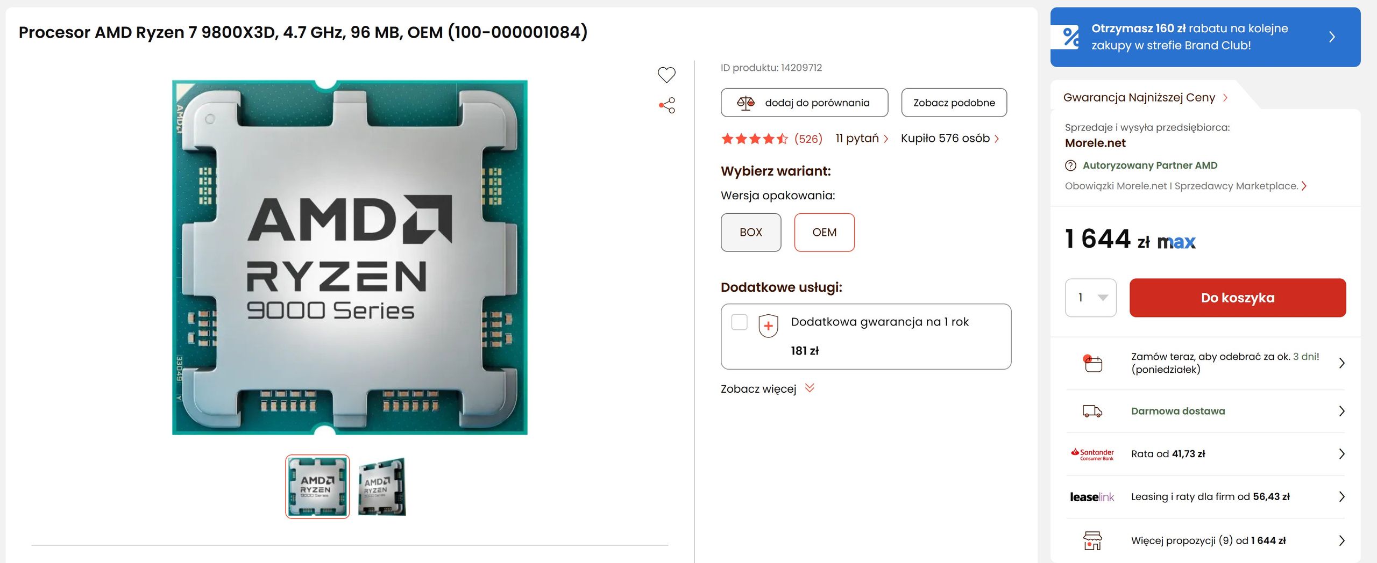The image size is (1377, 563).
Task: Add product to favorites with heart icon
Action: [666, 75]
